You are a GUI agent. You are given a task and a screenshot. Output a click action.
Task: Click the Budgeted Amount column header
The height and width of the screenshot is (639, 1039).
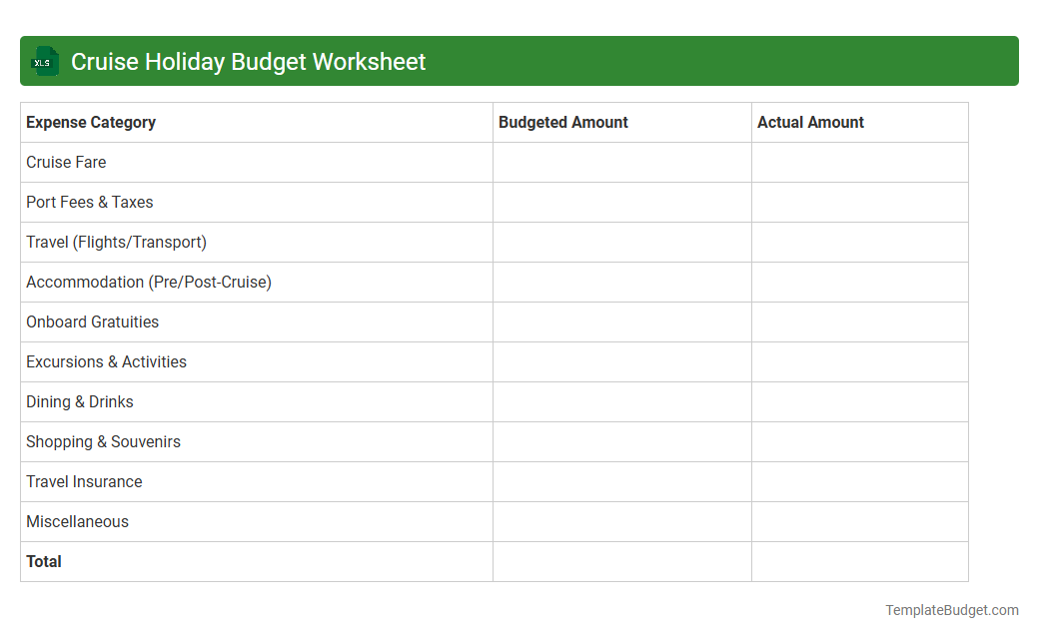pyautogui.click(x=562, y=122)
